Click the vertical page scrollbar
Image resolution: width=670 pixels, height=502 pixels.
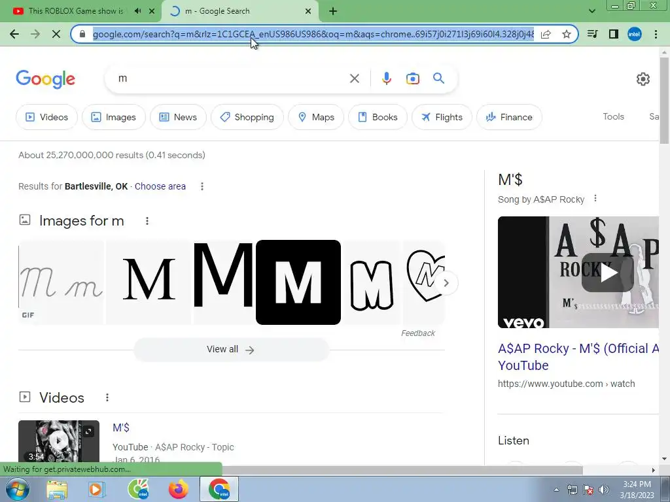(664, 100)
